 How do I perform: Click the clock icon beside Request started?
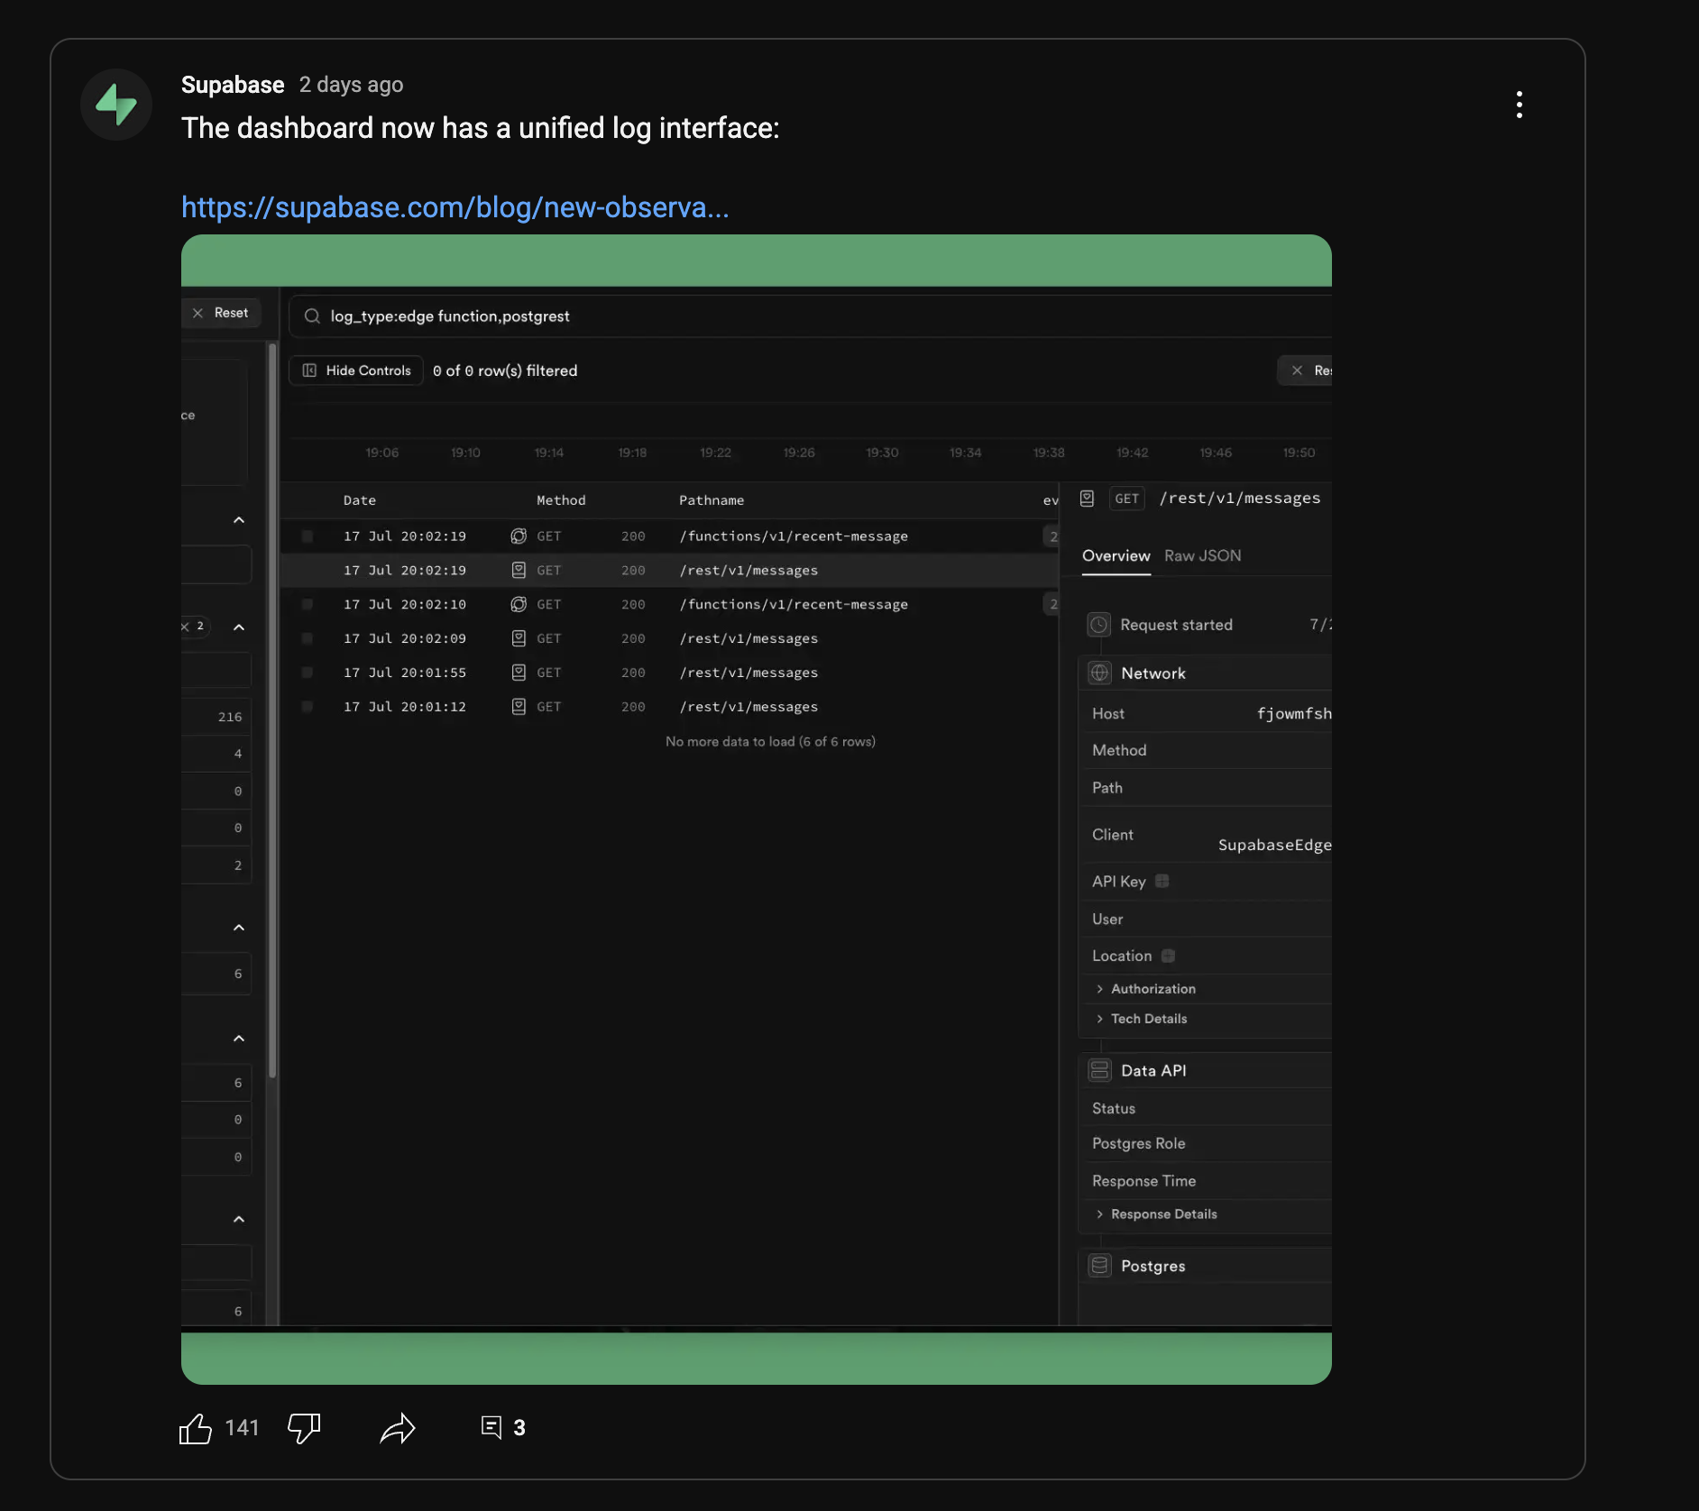click(1099, 625)
